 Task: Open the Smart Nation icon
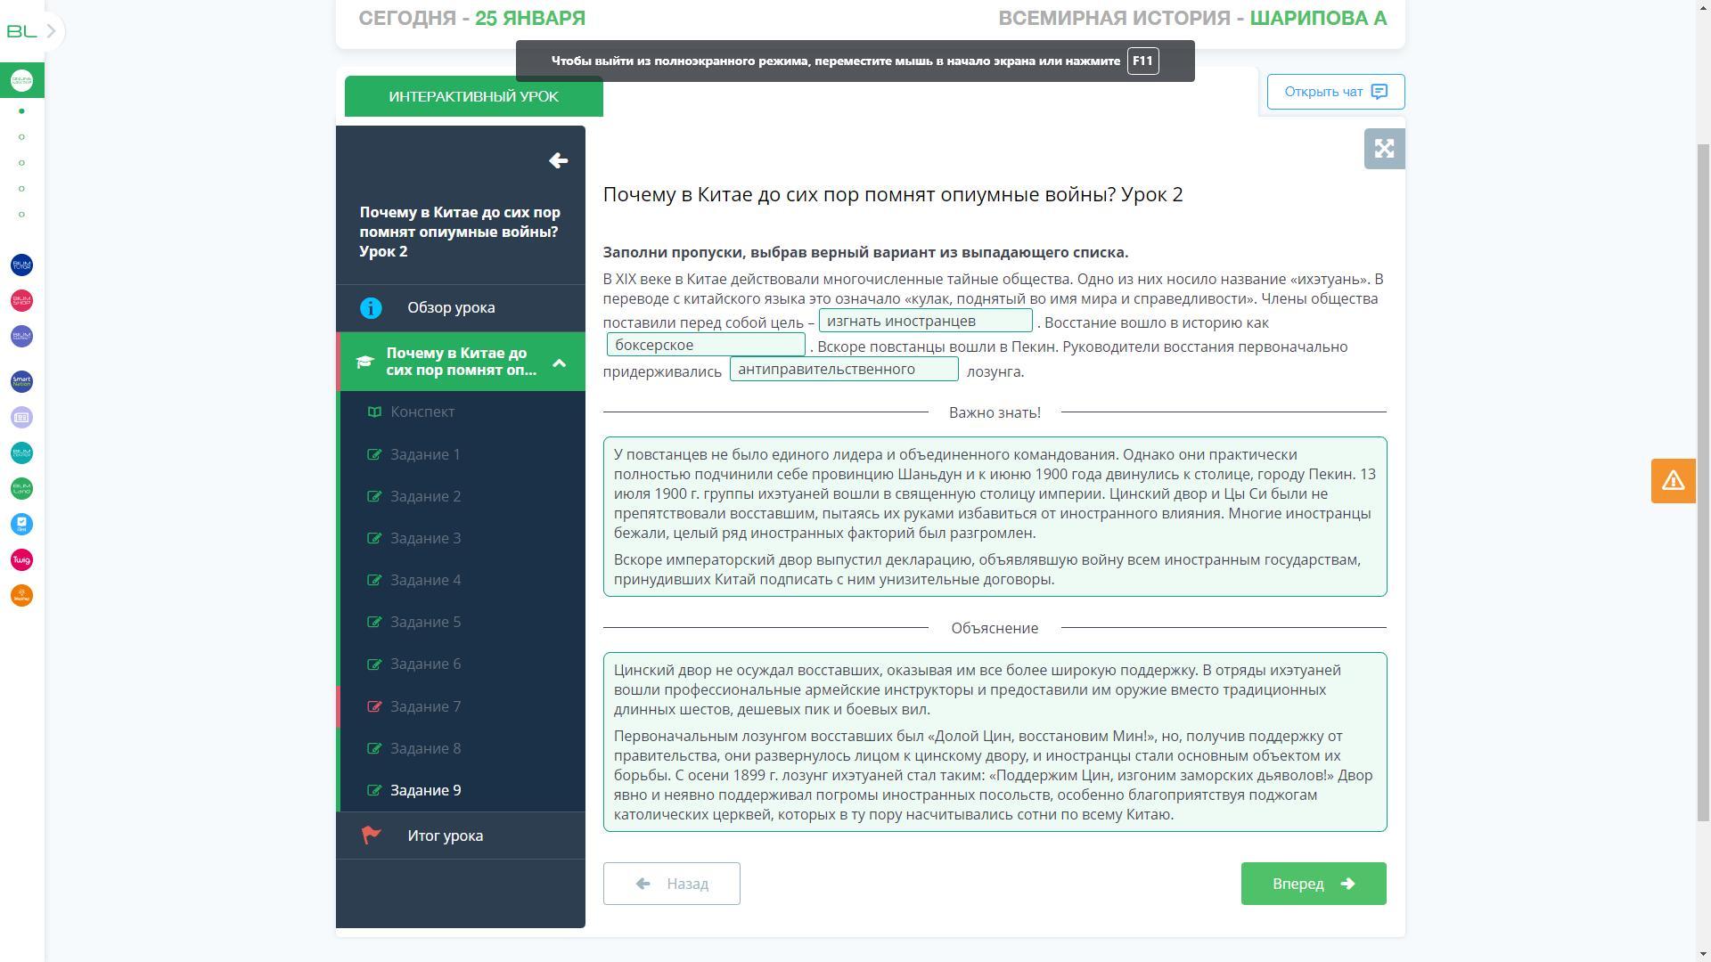tap(21, 381)
